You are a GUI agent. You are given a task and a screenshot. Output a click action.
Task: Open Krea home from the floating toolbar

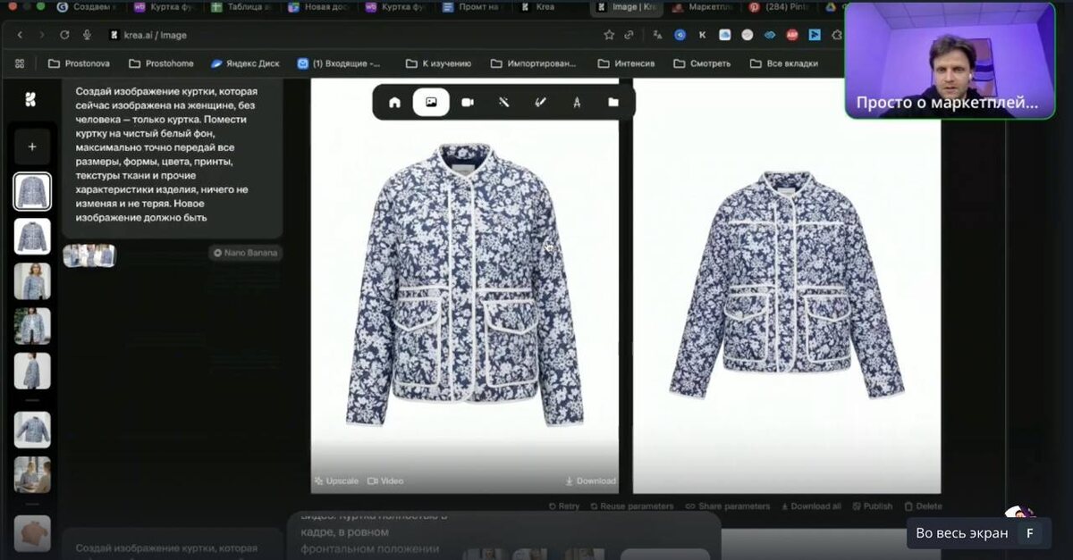point(394,103)
